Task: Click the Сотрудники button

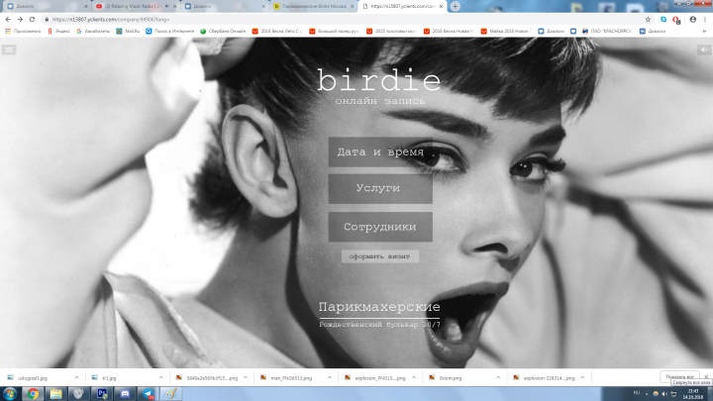Action: [x=380, y=227]
